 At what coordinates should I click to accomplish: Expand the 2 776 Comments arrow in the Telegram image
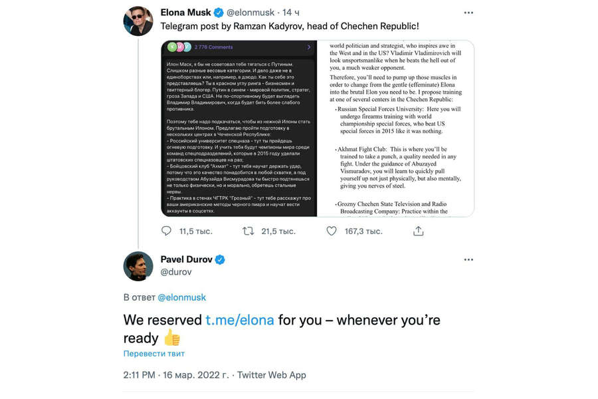point(309,47)
